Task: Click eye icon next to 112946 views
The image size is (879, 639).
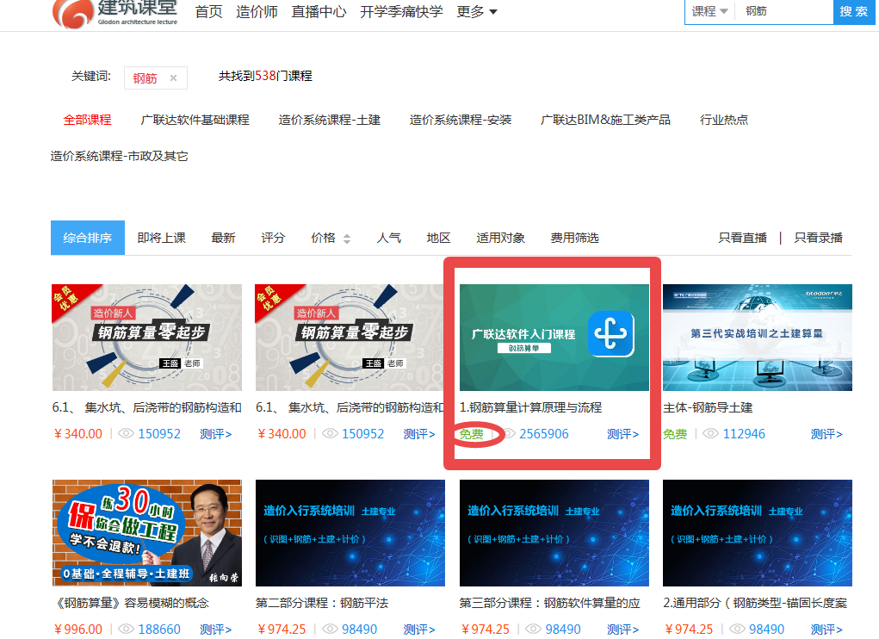Action: 710,434
